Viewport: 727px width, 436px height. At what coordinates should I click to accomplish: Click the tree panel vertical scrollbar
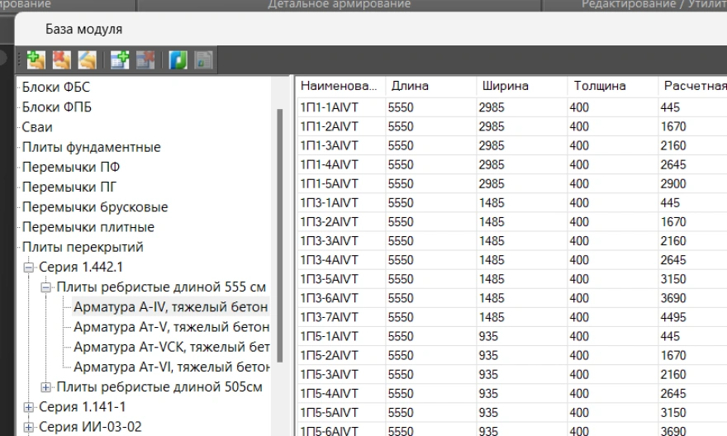(x=279, y=231)
